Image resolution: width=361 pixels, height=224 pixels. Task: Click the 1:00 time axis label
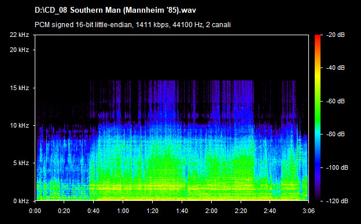[x=123, y=211]
